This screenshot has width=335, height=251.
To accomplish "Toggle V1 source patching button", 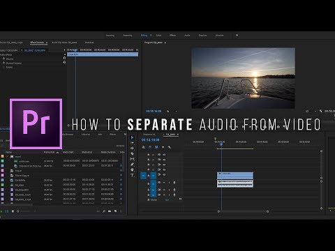I will (x=143, y=176).
